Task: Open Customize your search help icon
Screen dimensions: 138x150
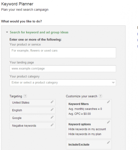Action: click(100, 96)
